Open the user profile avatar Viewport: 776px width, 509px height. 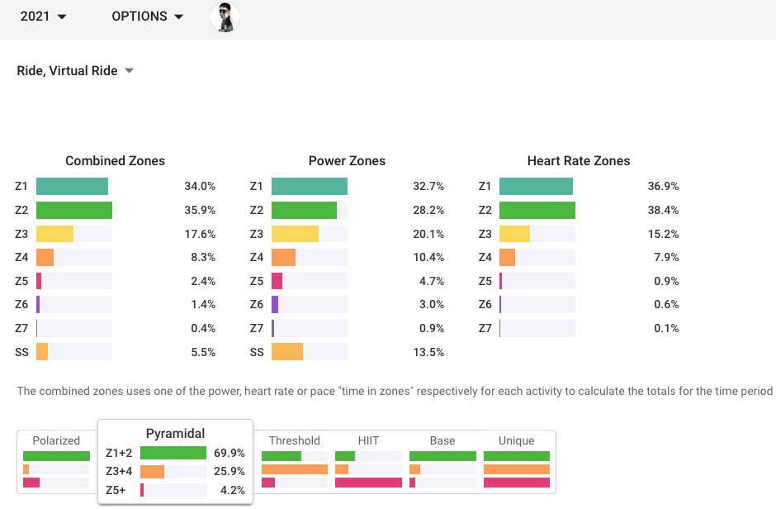pyautogui.click(x=225, y=17)
